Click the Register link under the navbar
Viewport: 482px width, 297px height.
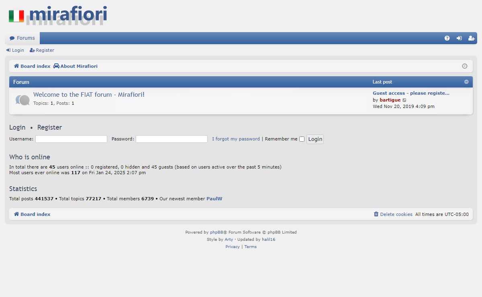(42, 50)
